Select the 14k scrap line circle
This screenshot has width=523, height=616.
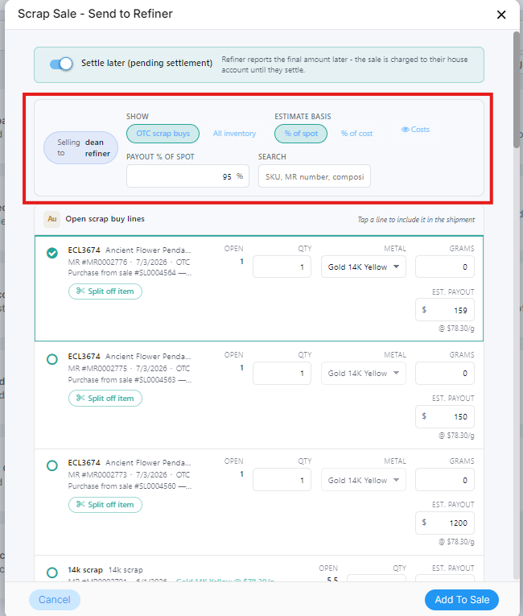[x=51, y=573]
